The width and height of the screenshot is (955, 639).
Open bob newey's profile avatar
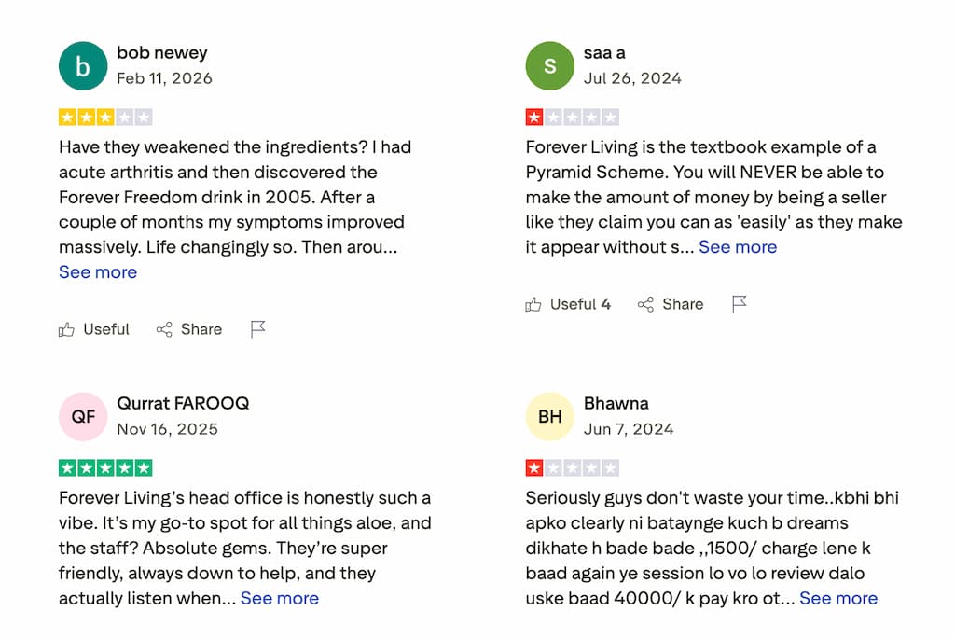pyautogui.click(x=83, y=65)
